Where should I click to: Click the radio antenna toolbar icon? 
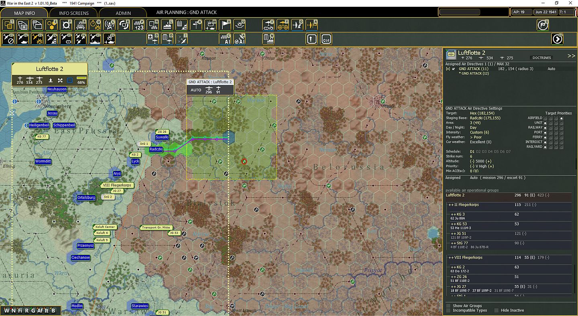(x=110, y=25)
